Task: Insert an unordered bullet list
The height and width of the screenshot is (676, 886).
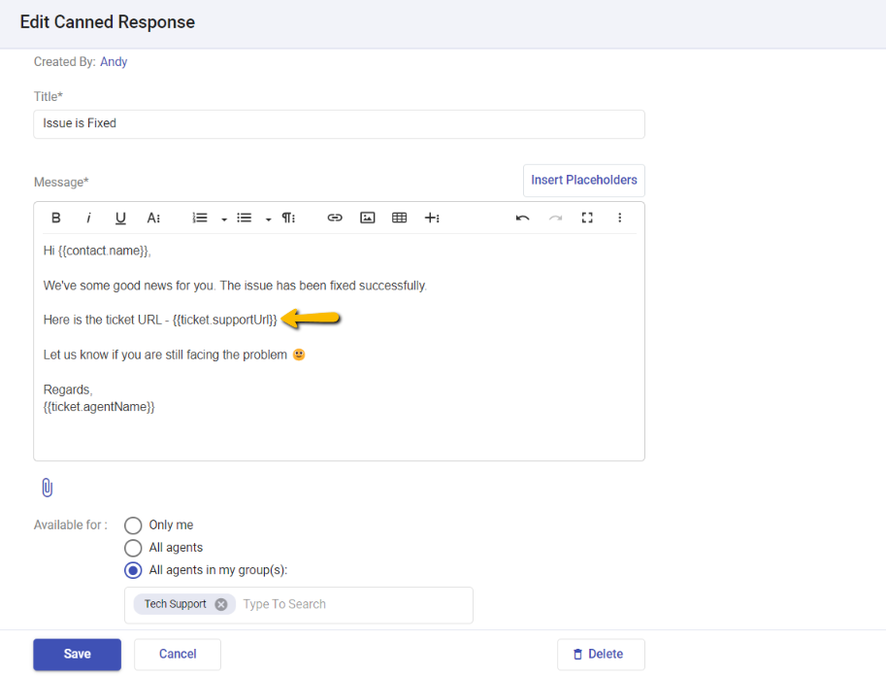Action: [245, 218]
